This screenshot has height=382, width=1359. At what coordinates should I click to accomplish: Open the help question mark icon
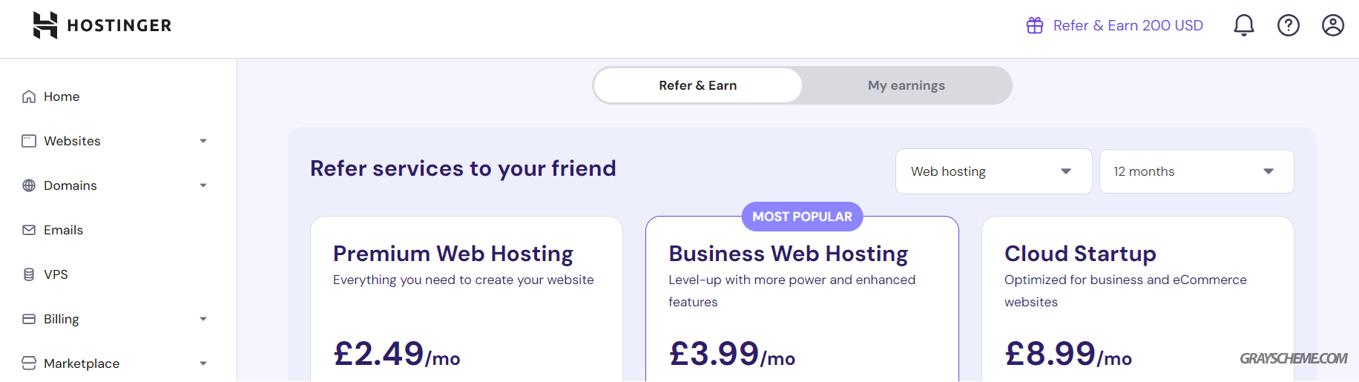1289,25
